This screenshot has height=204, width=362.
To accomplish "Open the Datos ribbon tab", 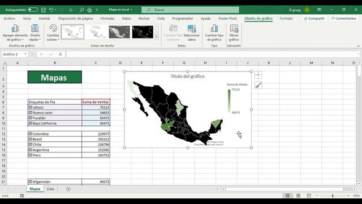I will pyautogui.click(x=127, y=18).
